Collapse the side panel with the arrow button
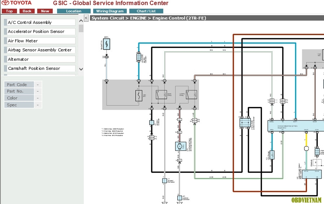 coord(86,18)
